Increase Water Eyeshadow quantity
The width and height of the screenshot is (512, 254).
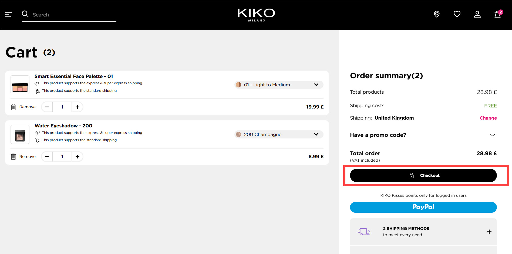[78, 157]
